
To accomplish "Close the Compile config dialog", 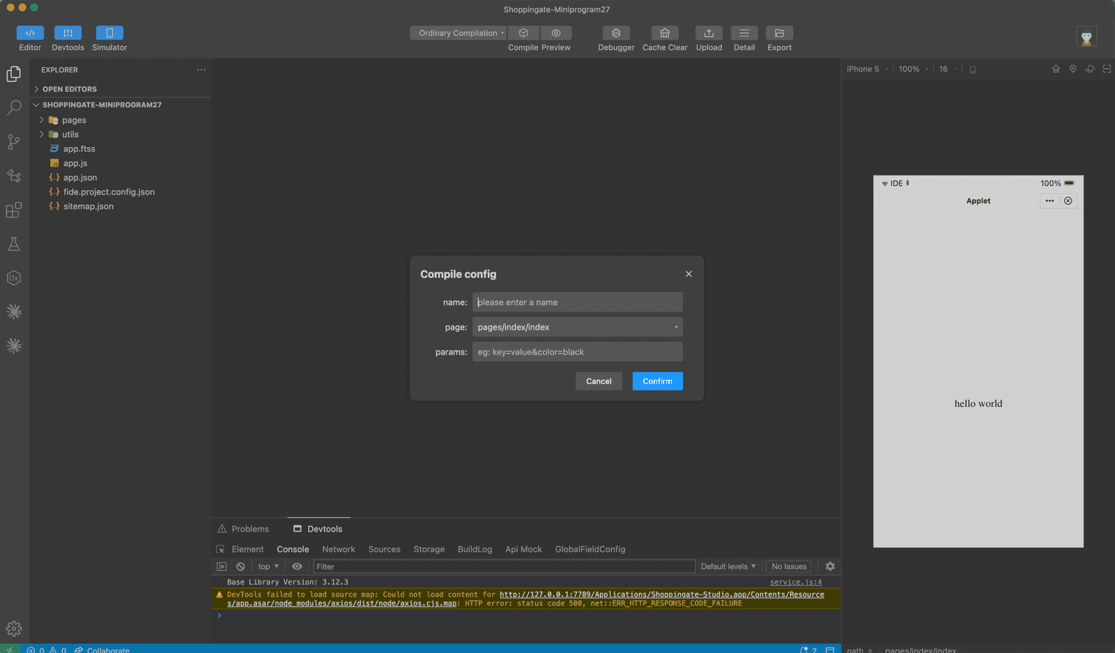I will click(689, 274).
